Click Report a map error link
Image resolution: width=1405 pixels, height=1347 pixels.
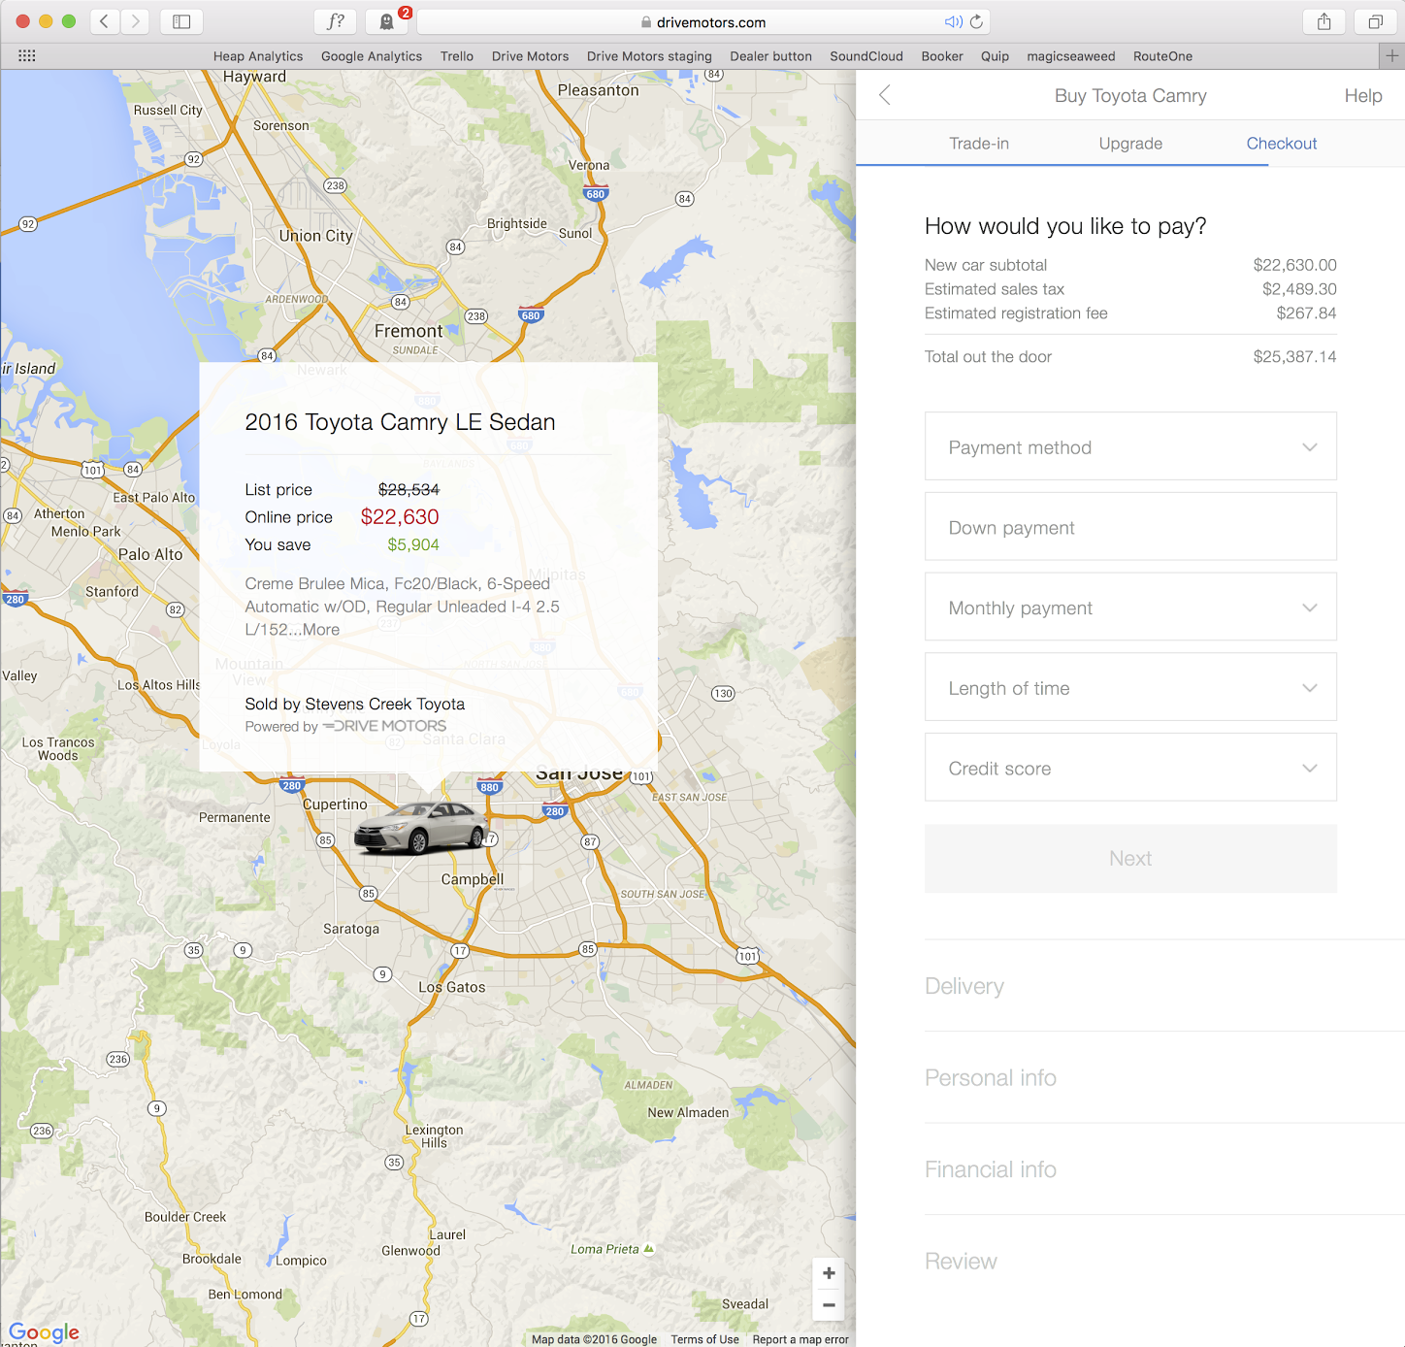pyautogui.click(x=801, y=1339)
